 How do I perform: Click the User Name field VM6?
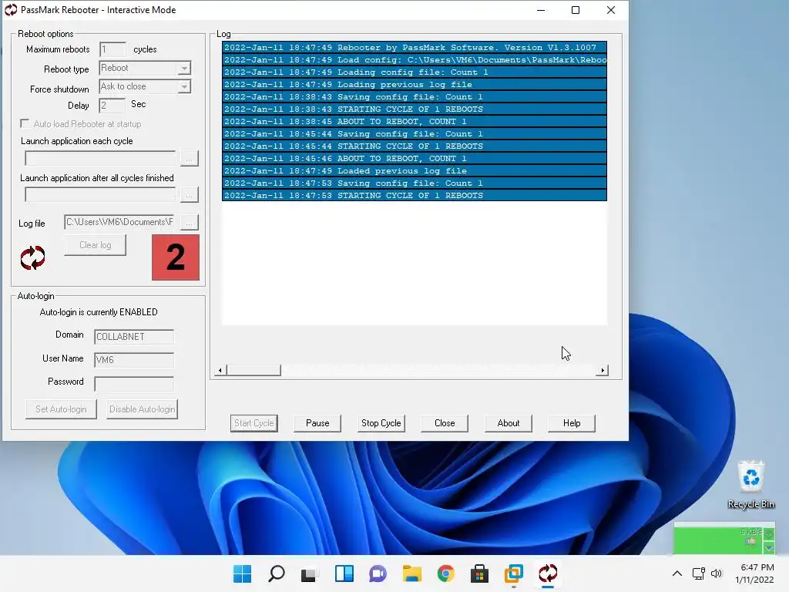coord(134,360)
